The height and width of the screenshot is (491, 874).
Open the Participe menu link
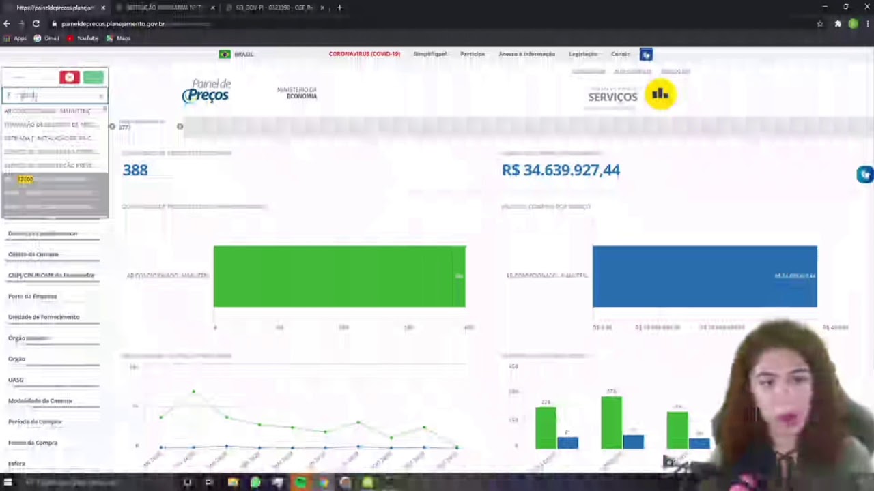(473, 54)
